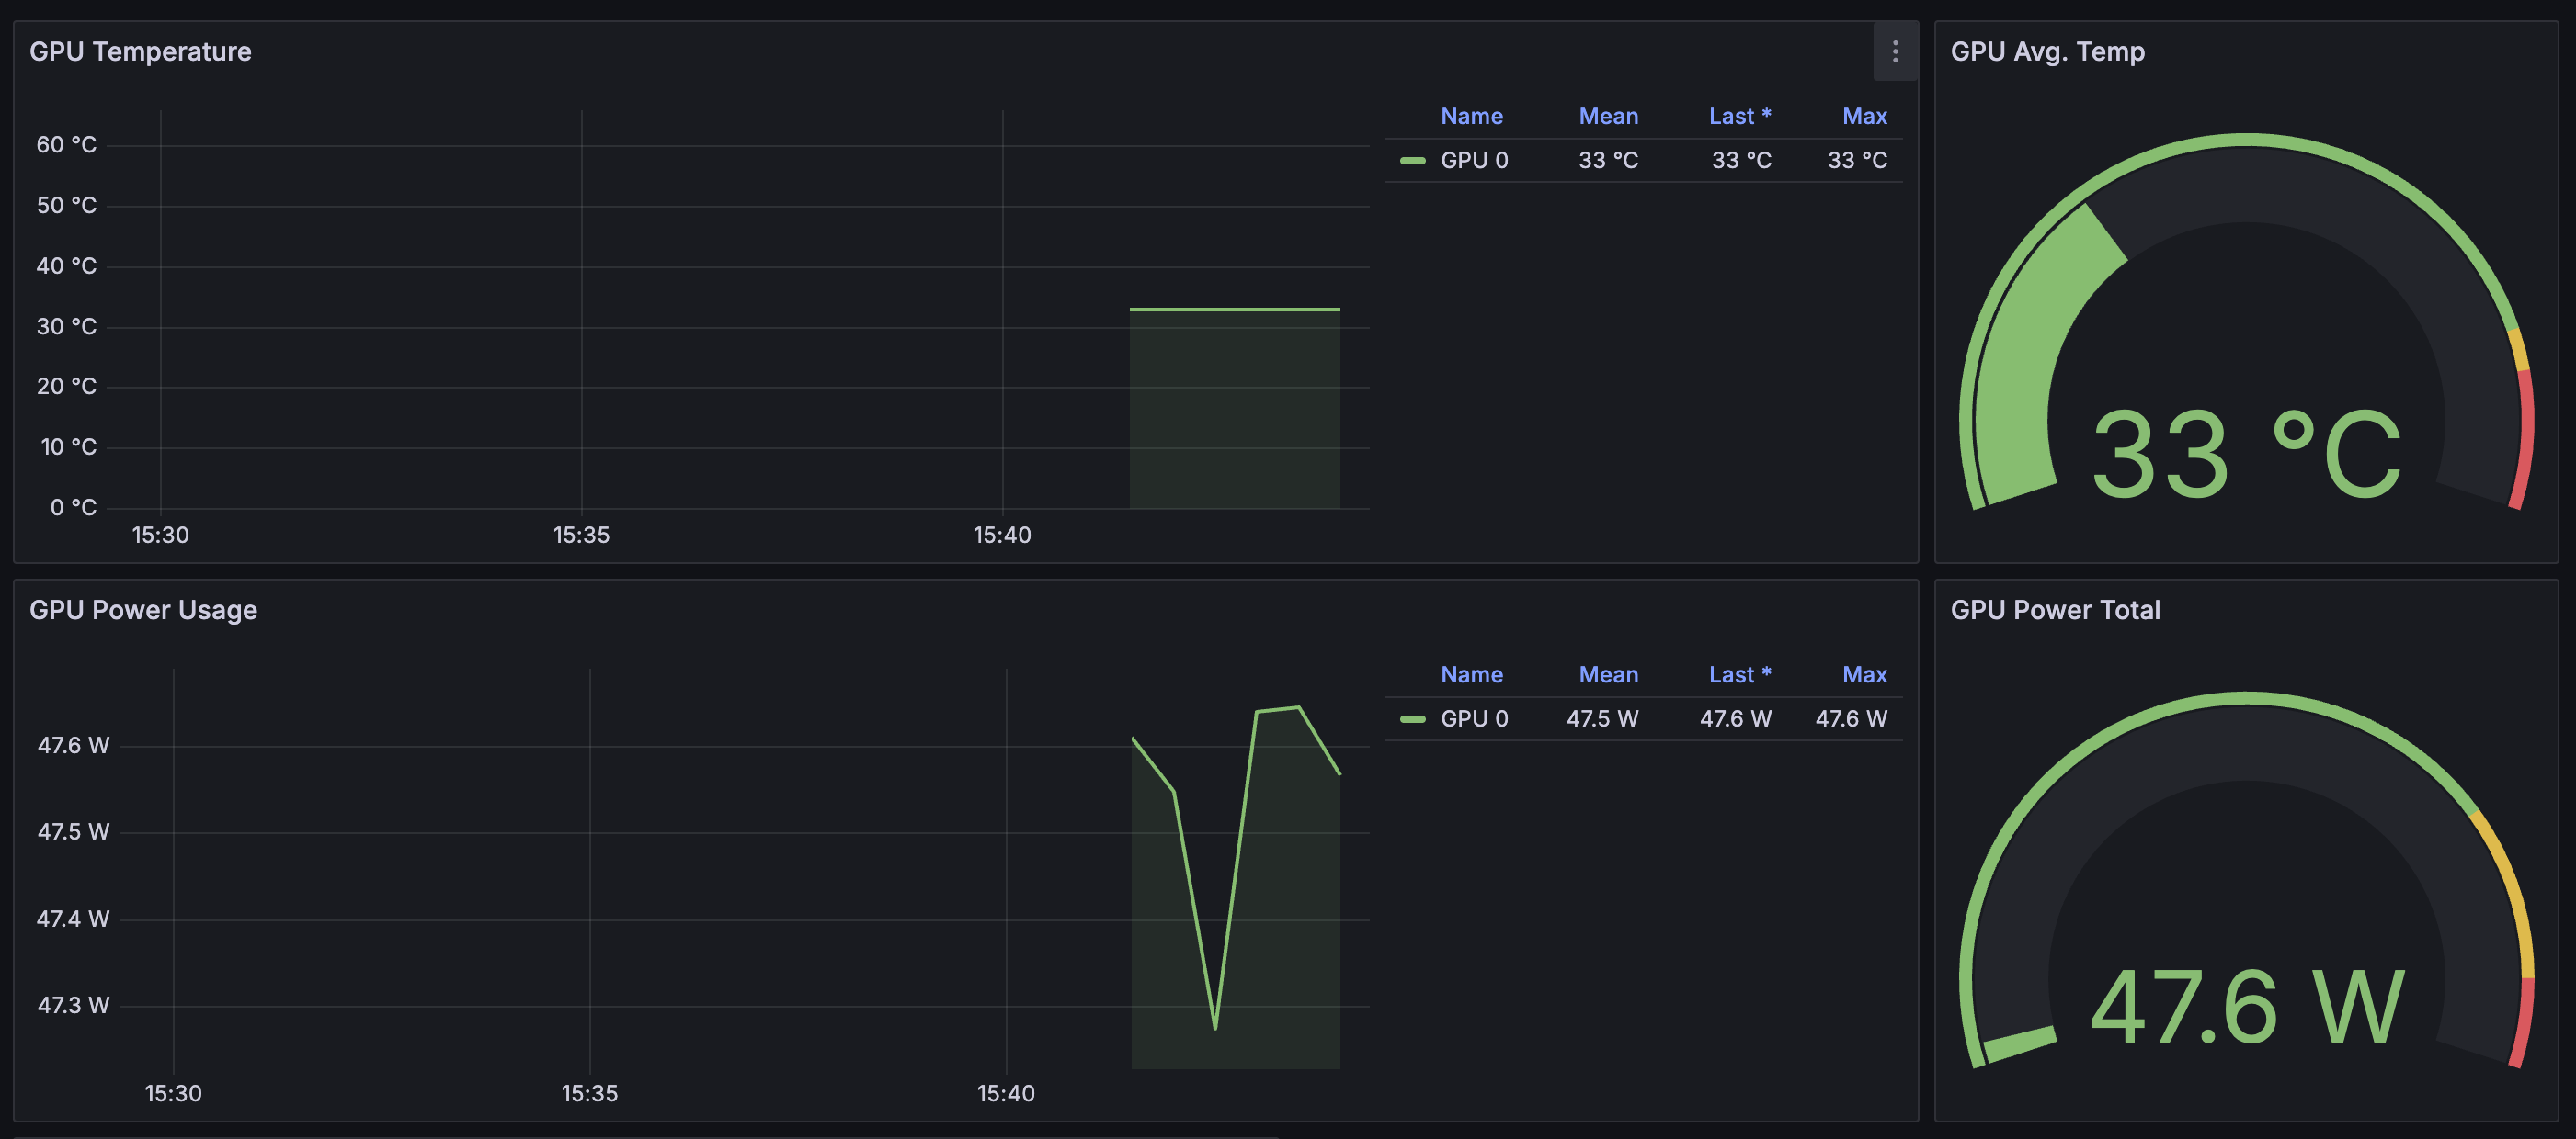Open the GPU Temperature panel kebab menu
This screenshot has height=1139, width=2576.
[1894, 52]
